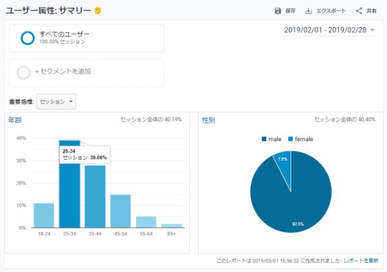Click the export download icon

(x=308, y=11)
